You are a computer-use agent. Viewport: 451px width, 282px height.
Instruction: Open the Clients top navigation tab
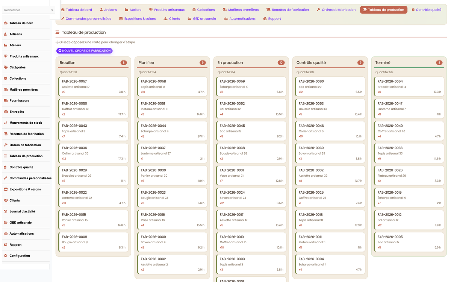(x=172, y=18)
